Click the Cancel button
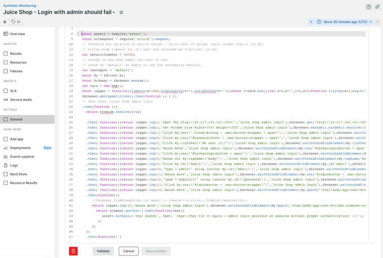The image size is (383, 258). 129,251
